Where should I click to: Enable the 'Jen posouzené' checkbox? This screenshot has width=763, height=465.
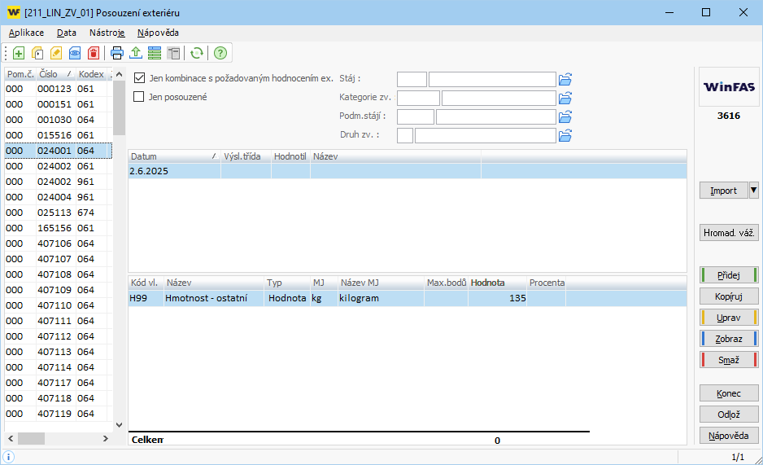(139, 97)
